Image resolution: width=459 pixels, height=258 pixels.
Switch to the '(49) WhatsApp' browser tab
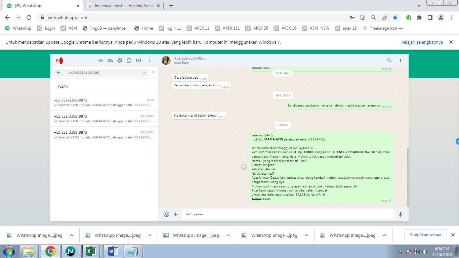coord(44,6)
